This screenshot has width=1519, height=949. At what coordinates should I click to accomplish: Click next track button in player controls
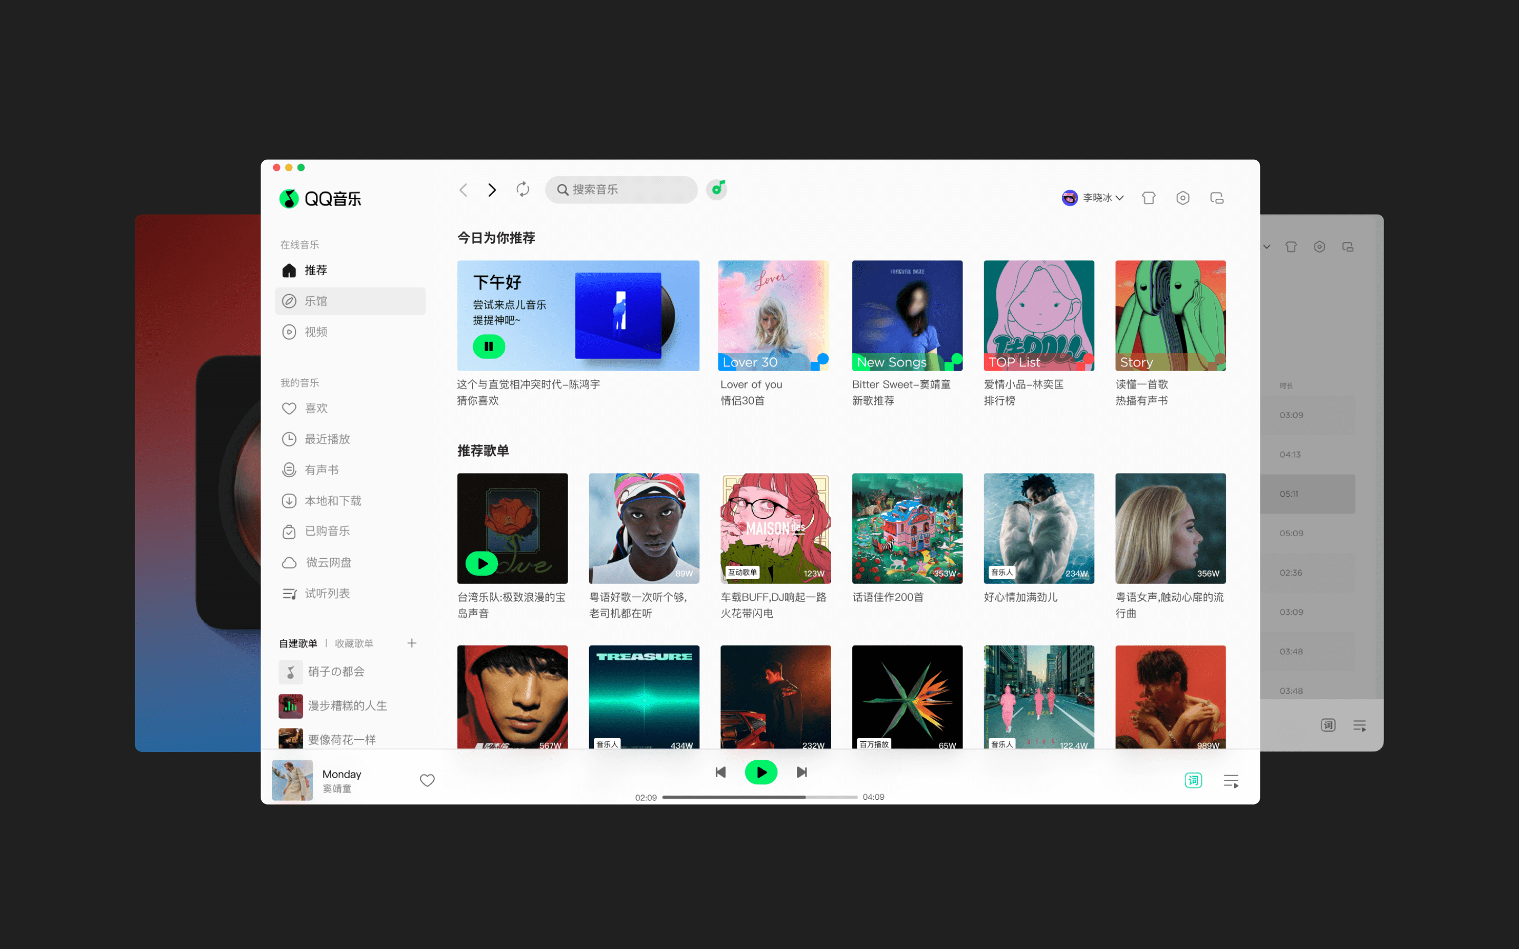pyautogui.click(x=801, y=772)
